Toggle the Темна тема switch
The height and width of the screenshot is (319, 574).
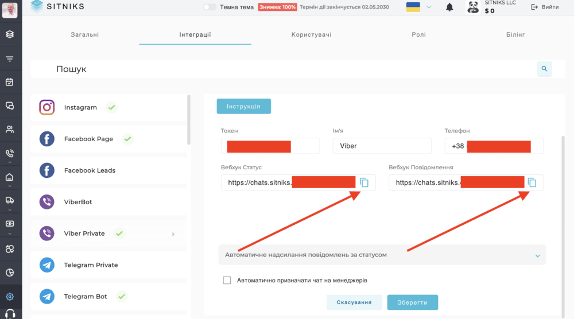(x=210, y=7)
